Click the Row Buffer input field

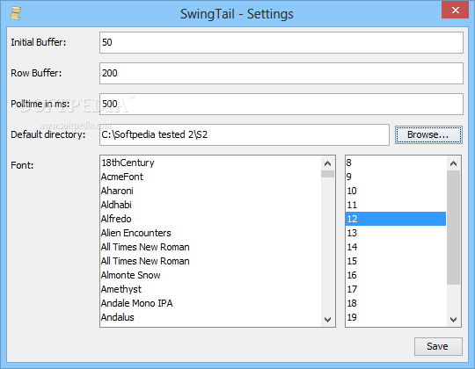click(x=281, y=73)
